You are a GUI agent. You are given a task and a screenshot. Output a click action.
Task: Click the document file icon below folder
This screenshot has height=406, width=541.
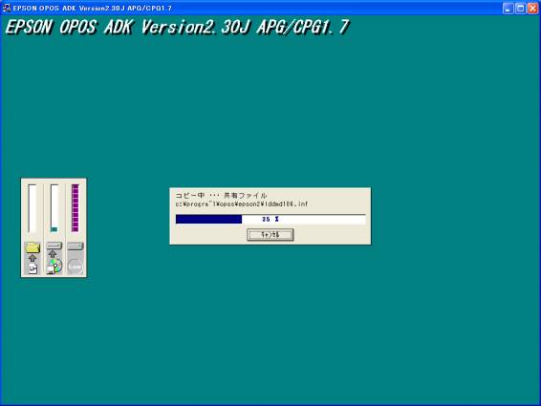coord(32,268)
